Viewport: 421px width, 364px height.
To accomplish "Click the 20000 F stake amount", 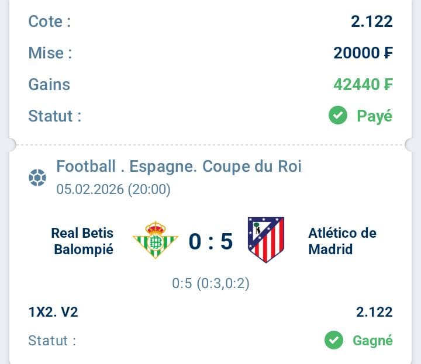I will click(363, 53).
